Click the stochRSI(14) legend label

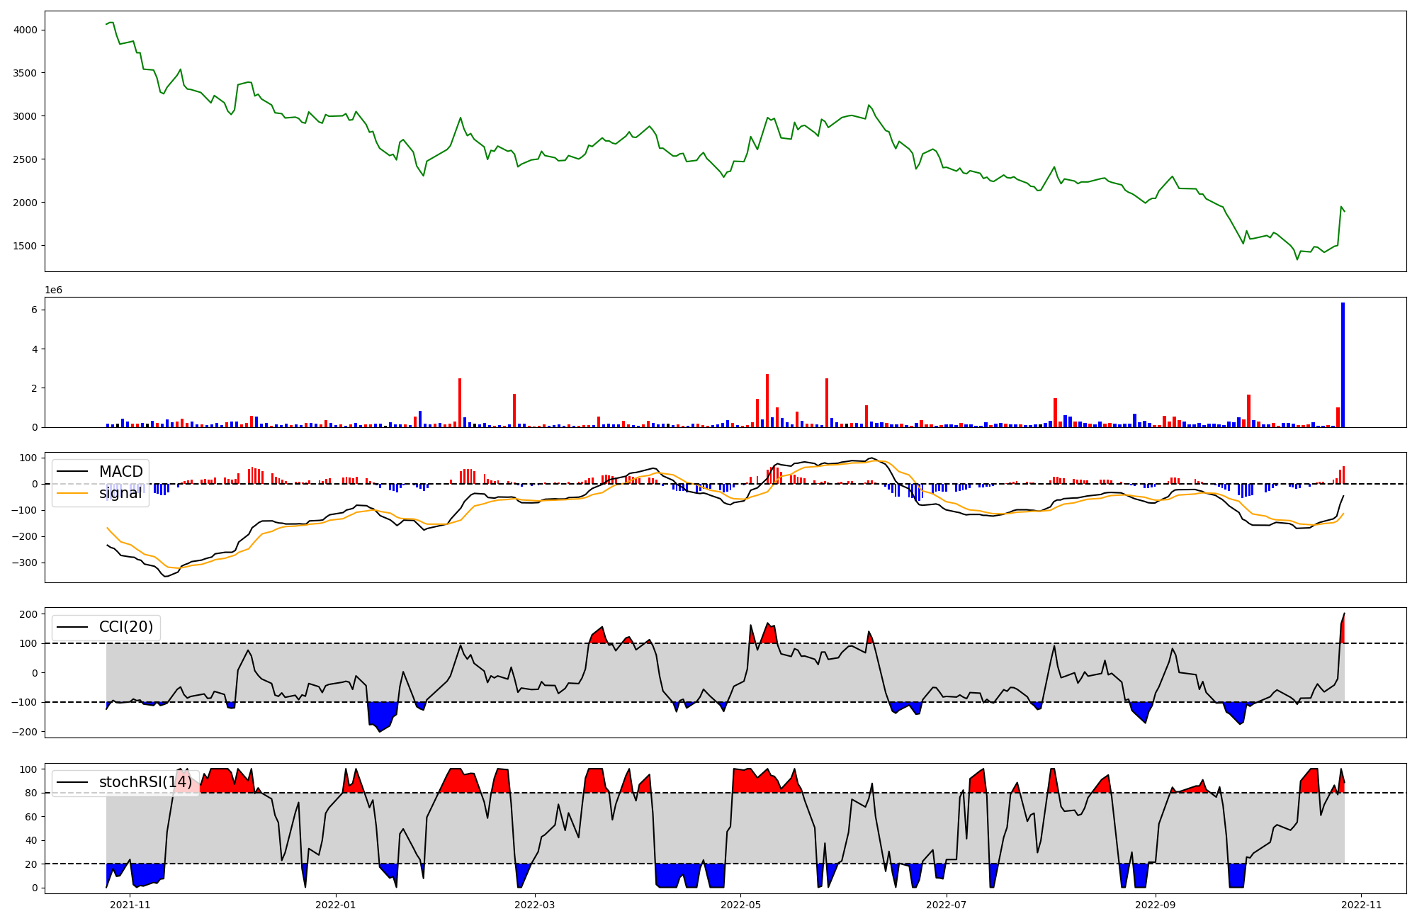[x=145, y=782]
